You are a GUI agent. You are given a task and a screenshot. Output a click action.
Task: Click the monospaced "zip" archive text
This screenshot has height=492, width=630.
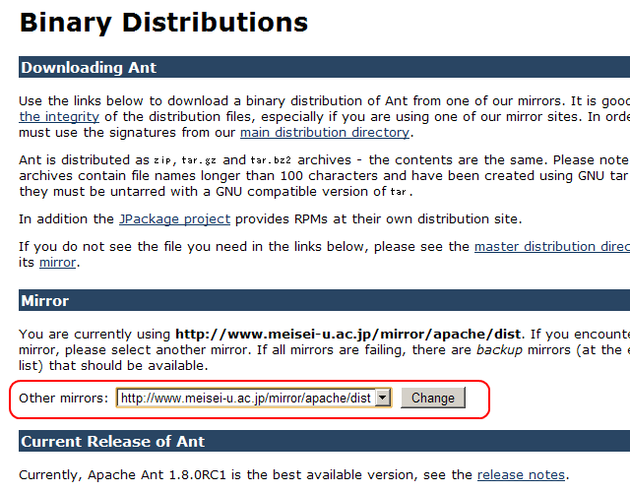(x=161, y=160)
